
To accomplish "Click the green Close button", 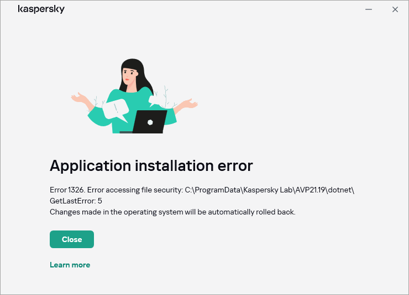I will click(72, 239).
